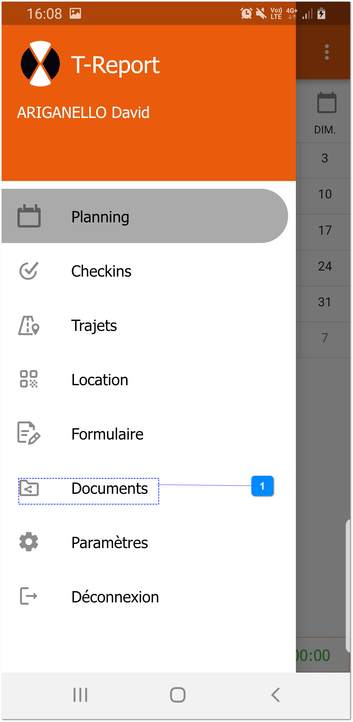Click the Checkins checkmark icon

point(29,271)
